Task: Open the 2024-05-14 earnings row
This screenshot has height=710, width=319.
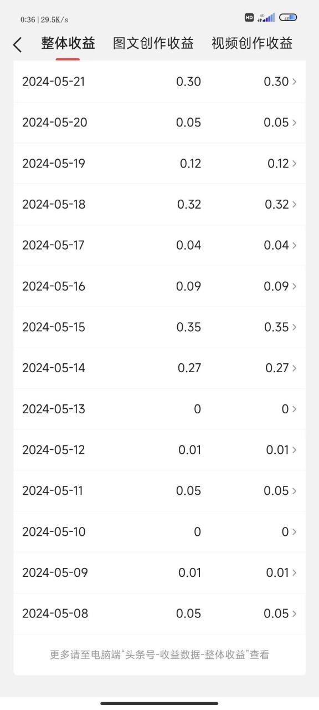Action: point(159,368)
